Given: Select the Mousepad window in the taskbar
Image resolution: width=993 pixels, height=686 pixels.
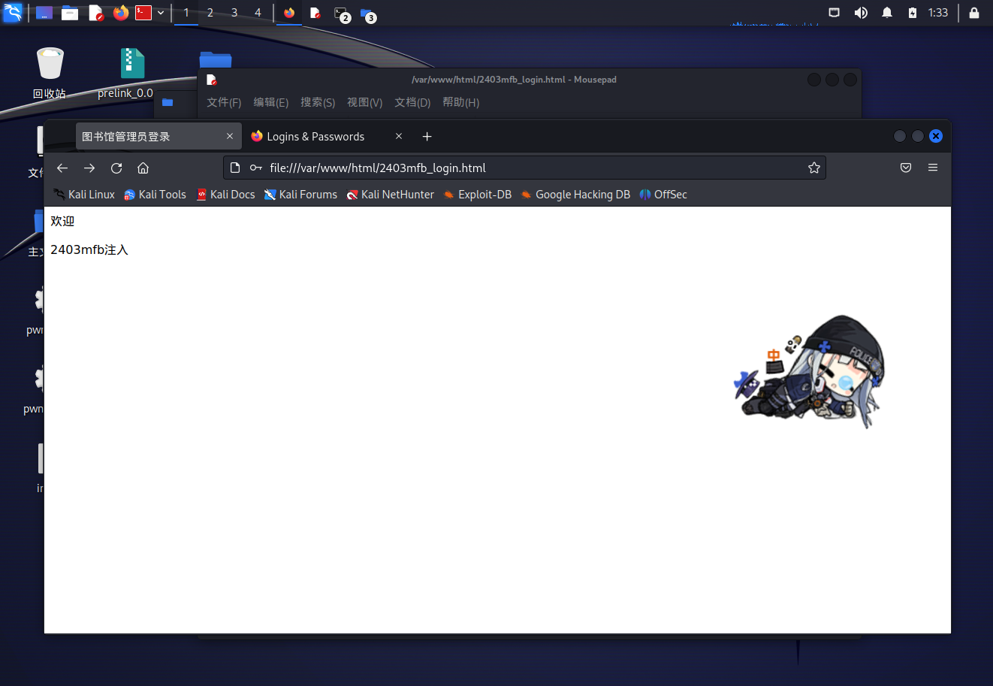Looking at the screenshot, I should pos(315,13).
